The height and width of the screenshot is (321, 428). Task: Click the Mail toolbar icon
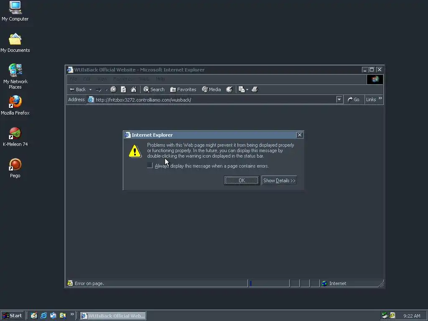[242, 89]
